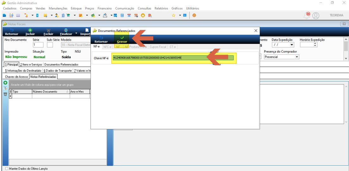The image size is (349, 171).
Task: Toggle Manter Dados do Último Lançto checkbox
Action: click(x=6, y=169)
